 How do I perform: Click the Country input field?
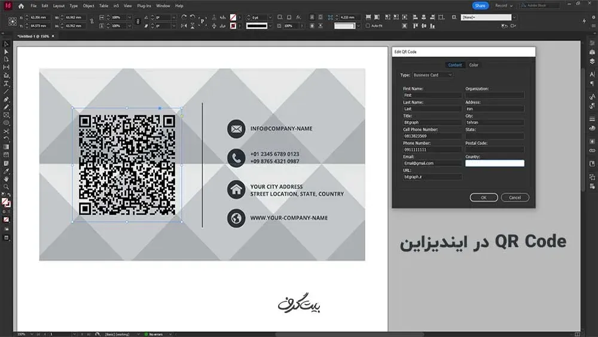495,163
